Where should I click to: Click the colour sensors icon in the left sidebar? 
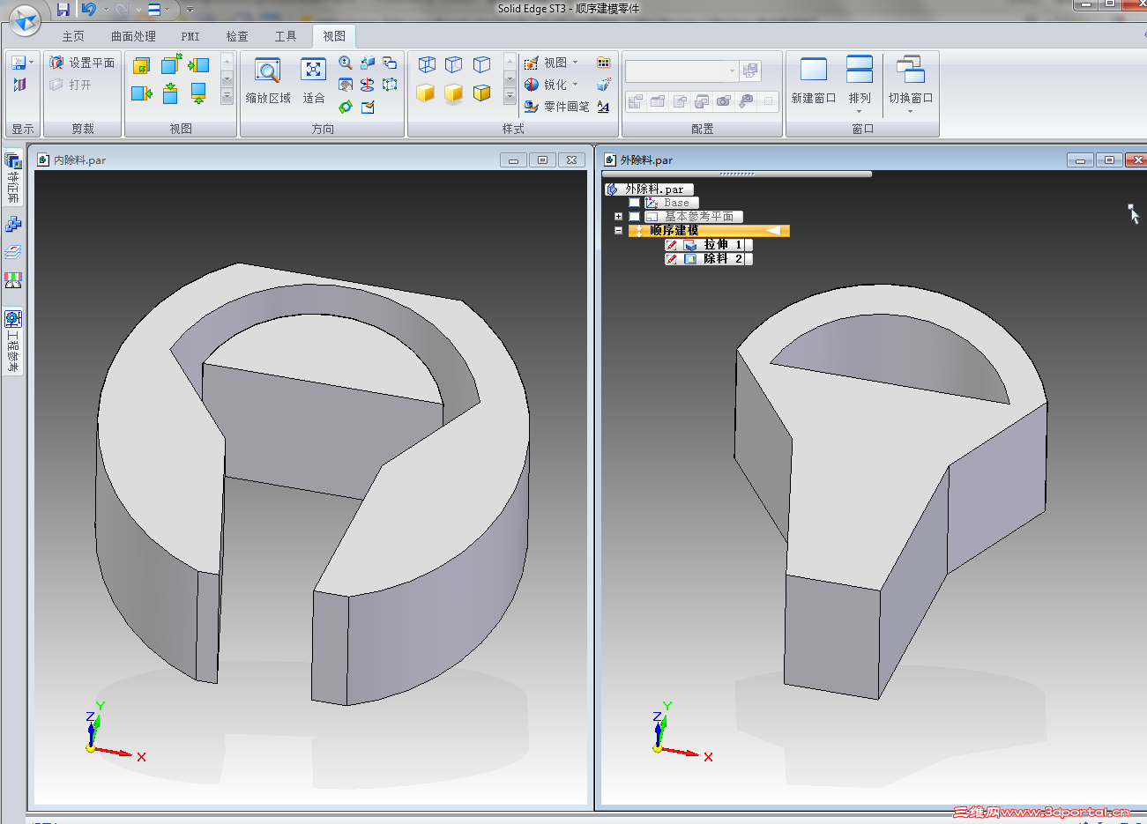pyautogui.click(x=12, y=280)
